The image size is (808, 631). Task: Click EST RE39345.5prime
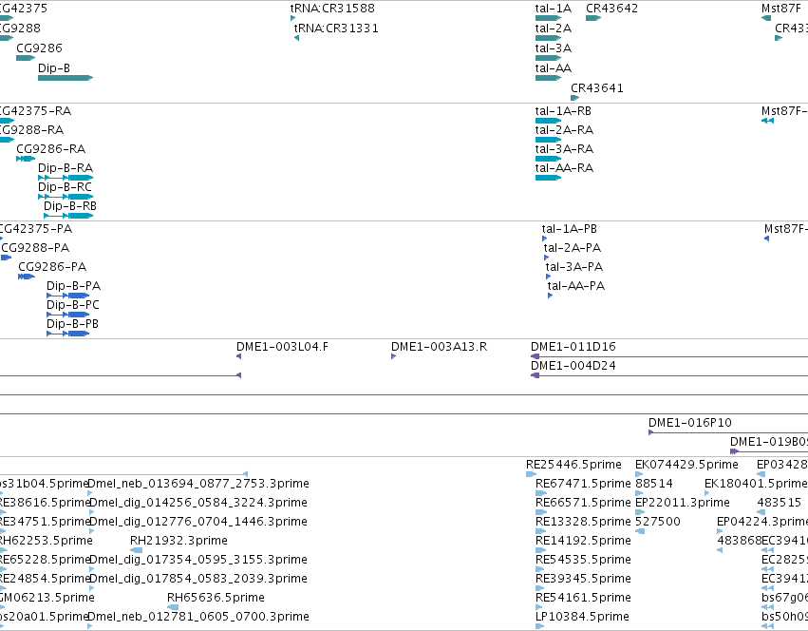(x=583, y=579)
